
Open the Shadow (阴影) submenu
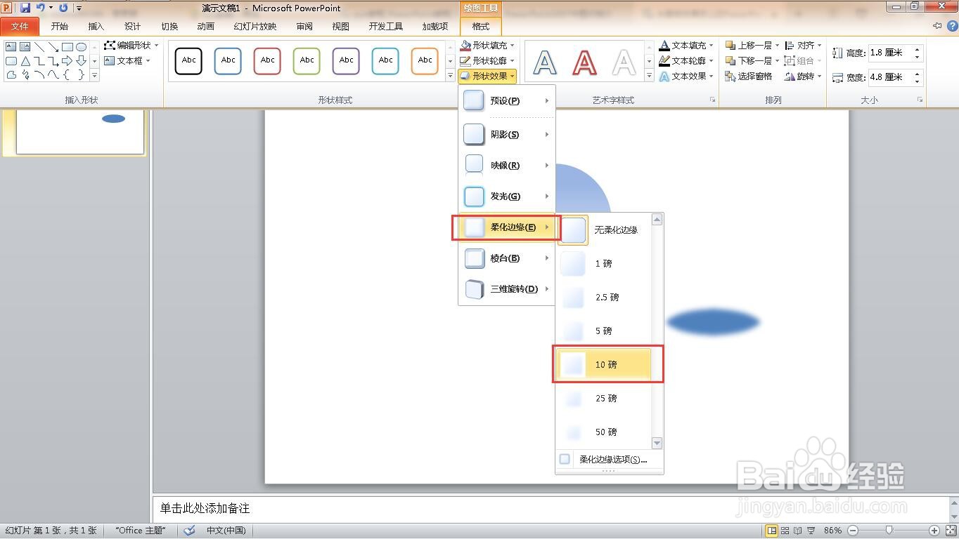coord(507,135)
